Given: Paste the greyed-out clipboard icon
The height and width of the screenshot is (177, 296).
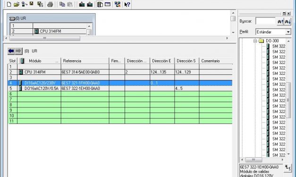Looking at the screenshot, I should pos(70,4).
